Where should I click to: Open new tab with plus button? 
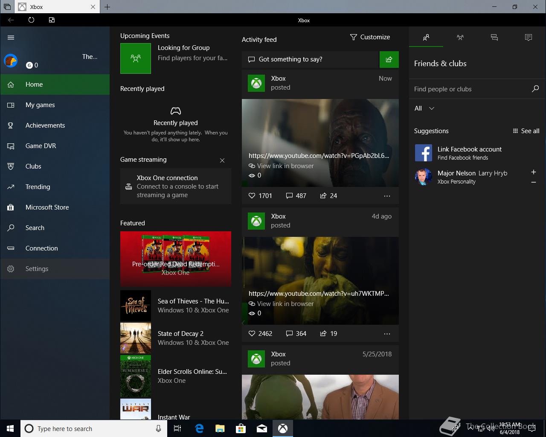[x=107, y=7]
